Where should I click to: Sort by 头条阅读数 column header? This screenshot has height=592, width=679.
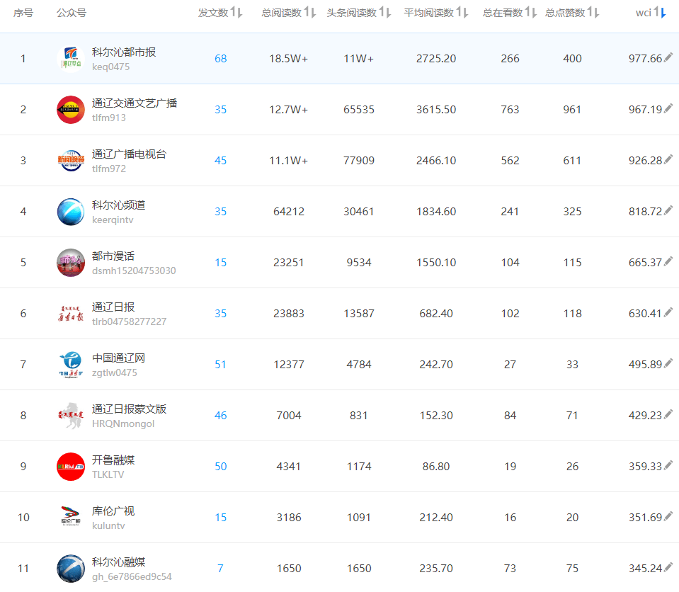(x=358, y=13)
